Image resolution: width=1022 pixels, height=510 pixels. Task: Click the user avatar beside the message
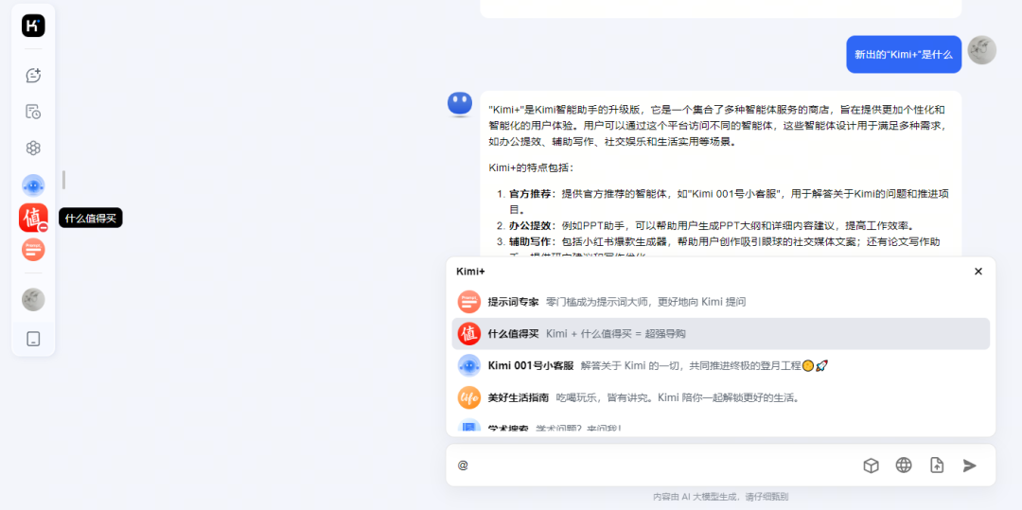pos(981,50)
